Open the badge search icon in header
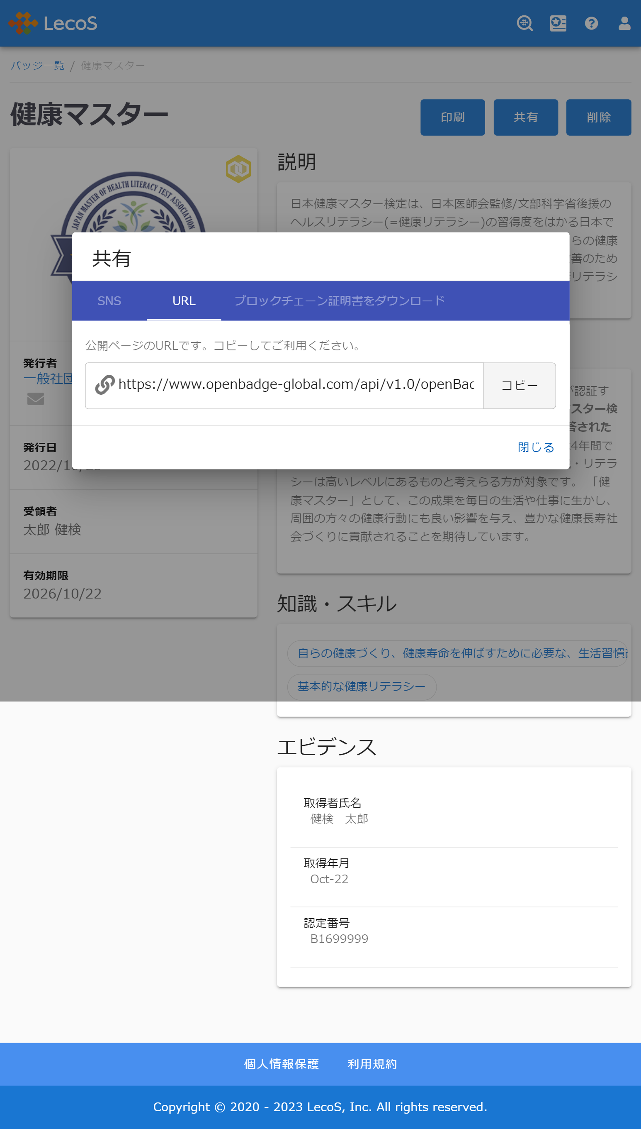 pos(525,23)
